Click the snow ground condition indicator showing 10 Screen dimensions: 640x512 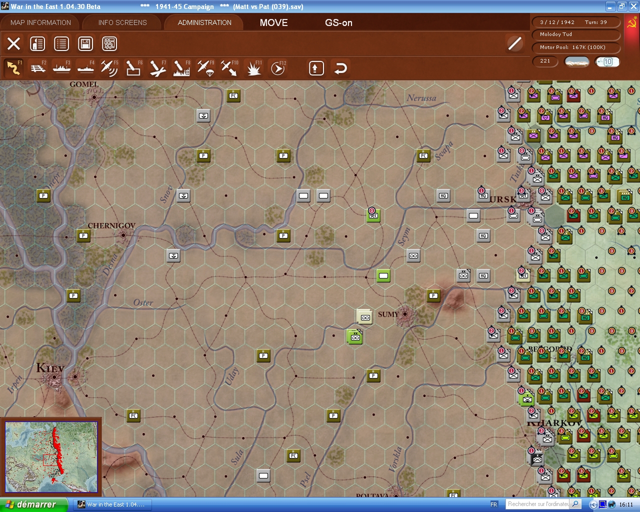(x=607, y=61)
